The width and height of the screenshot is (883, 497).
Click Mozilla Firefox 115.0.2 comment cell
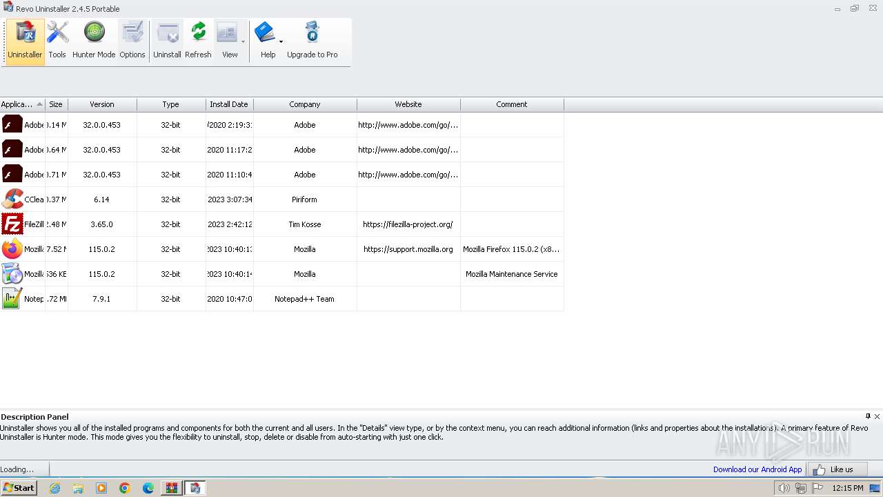point(512,249)
